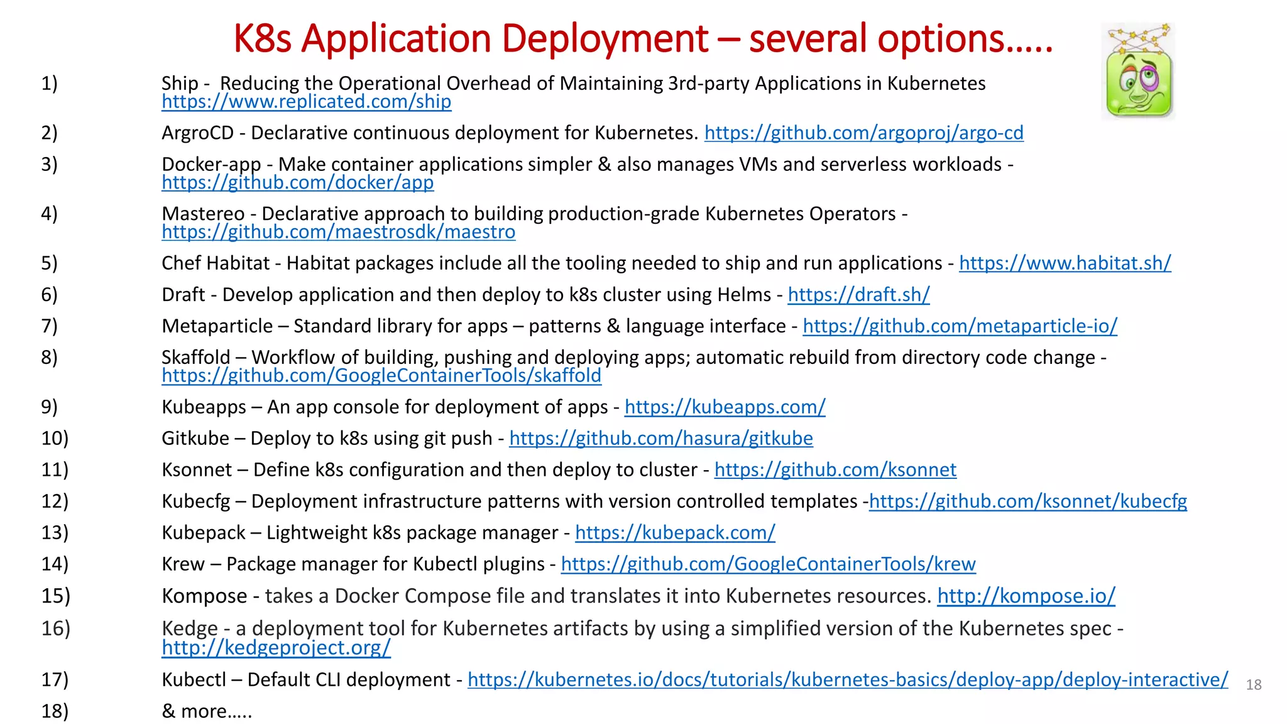This screenshot has width=1287, height=724.
Task: Click list number '1)'
Action: 49,83
